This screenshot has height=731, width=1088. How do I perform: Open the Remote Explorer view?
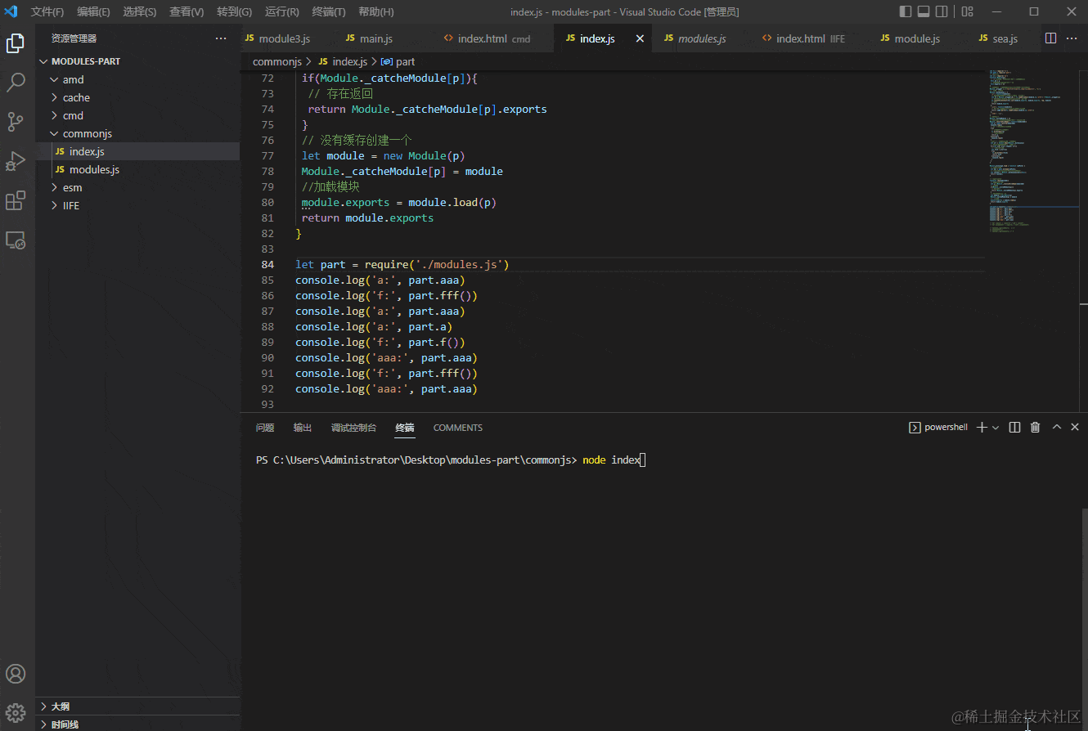point(16,240)
